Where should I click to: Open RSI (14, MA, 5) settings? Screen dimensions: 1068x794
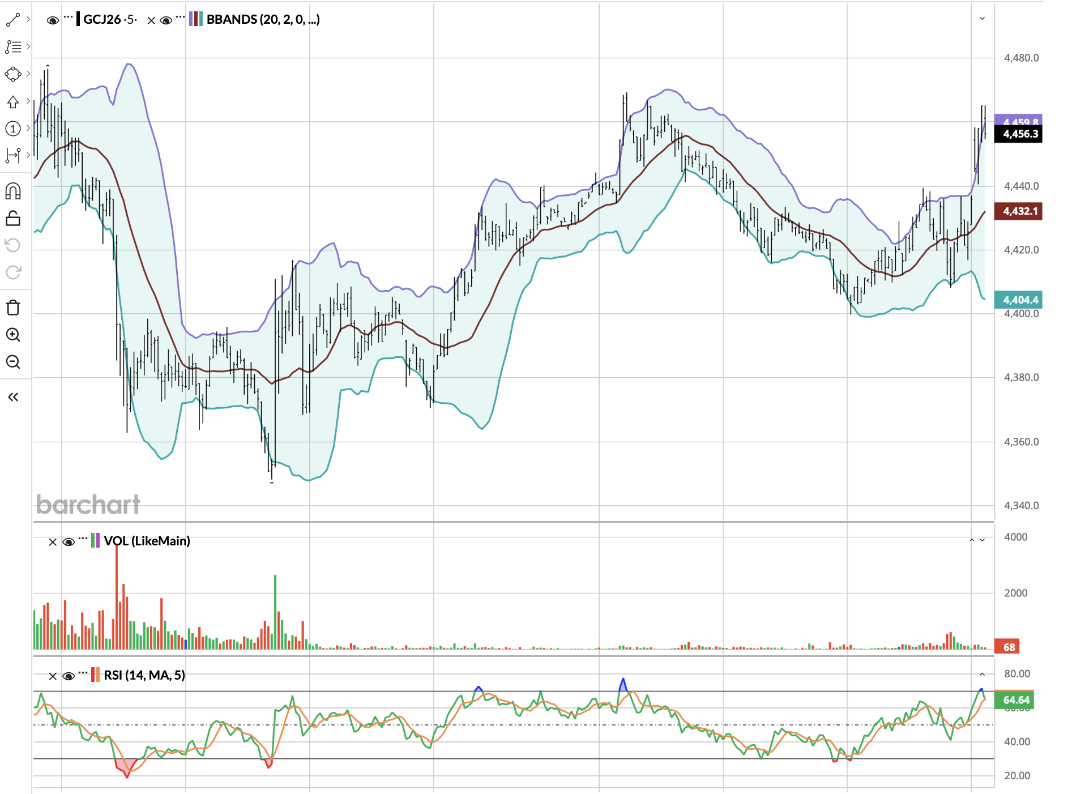(144, 675)
